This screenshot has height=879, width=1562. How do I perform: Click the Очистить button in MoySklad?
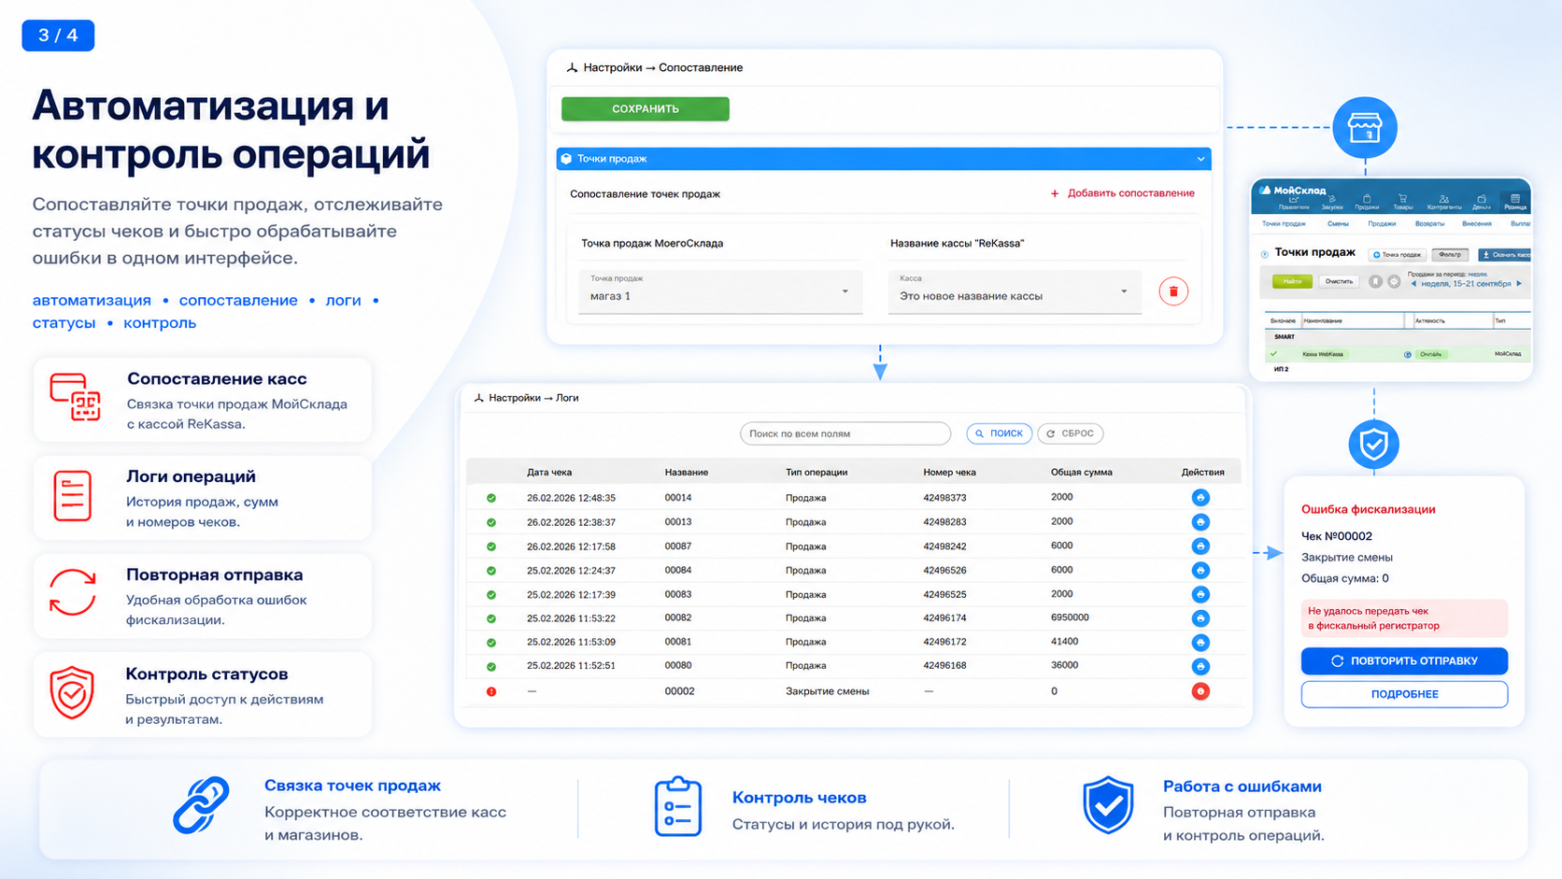click(1339, 281)
